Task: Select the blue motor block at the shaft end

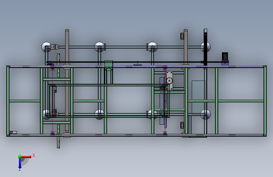Action: point(225,63)
